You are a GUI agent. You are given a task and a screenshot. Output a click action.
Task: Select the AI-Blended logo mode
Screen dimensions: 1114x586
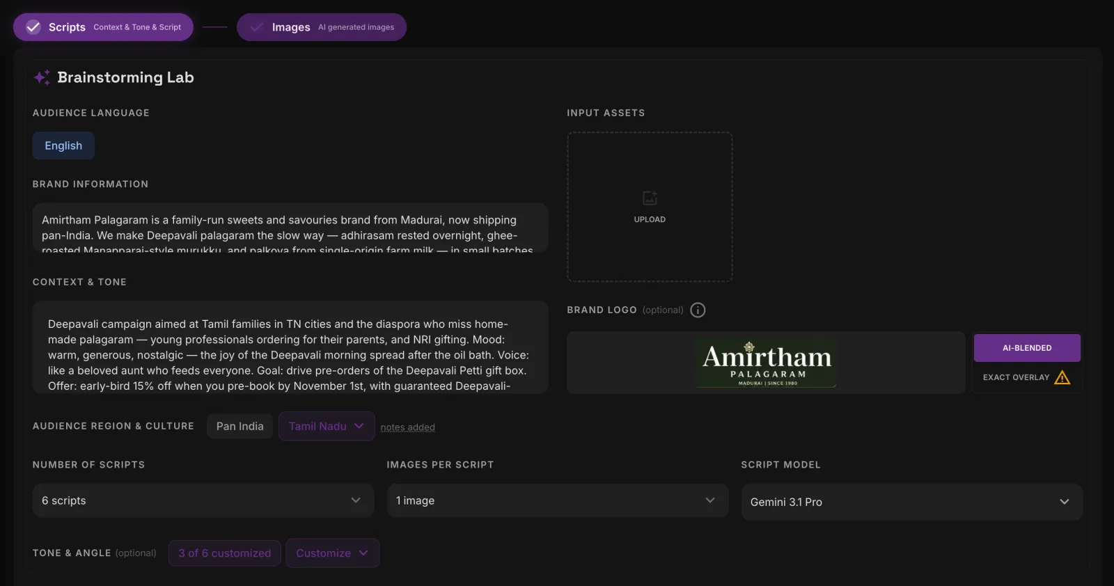point(1027,348)
